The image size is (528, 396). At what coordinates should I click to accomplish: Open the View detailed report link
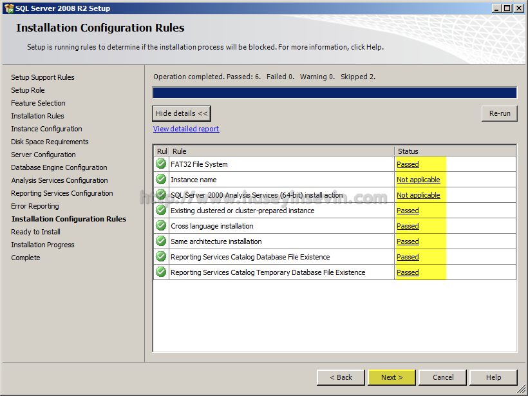pos(186,129)
